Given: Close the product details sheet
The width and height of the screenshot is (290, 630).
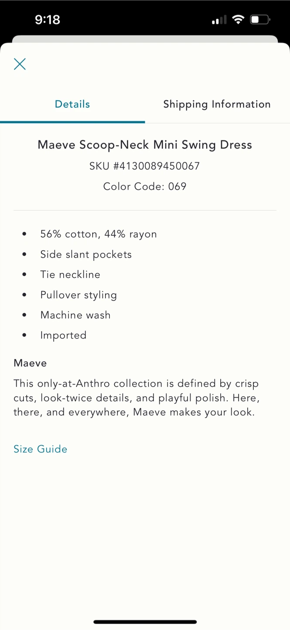Looking at the screenshot, I should 20,64.
